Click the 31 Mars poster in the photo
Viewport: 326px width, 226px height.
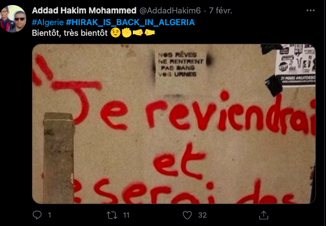(295, 65)
